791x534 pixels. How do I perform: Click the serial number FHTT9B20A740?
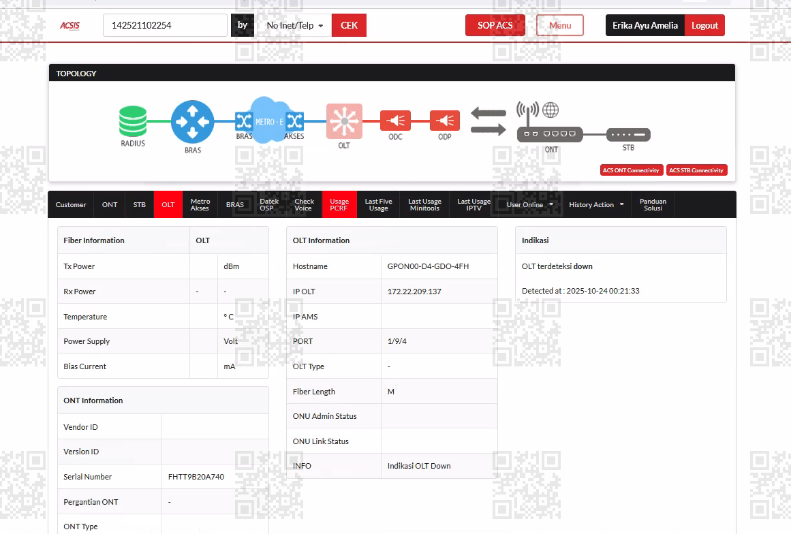point(196,477)
